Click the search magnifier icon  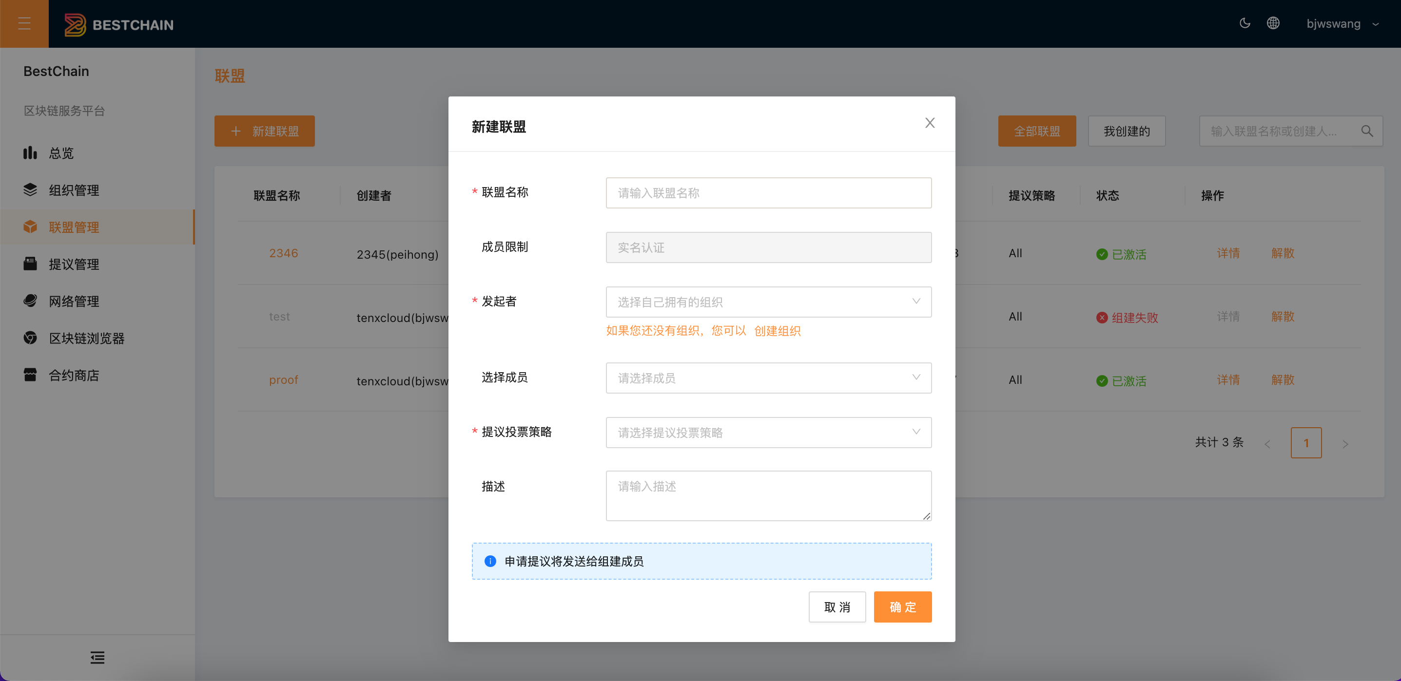coord(1367,131)
